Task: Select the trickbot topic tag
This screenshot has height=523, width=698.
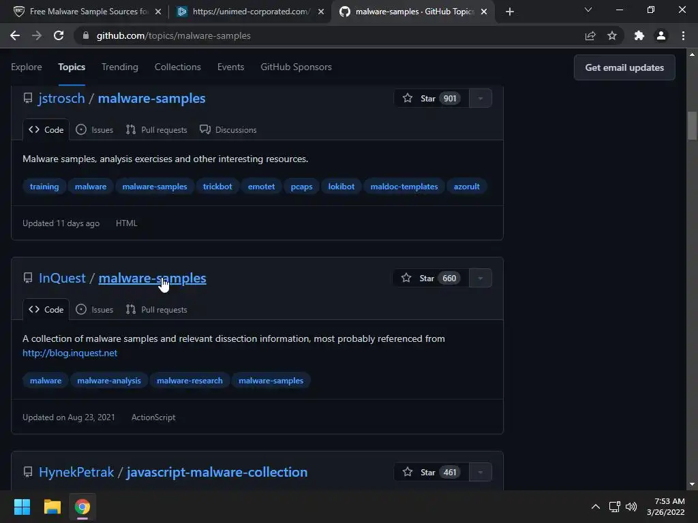Action: [x=217, y=187]
